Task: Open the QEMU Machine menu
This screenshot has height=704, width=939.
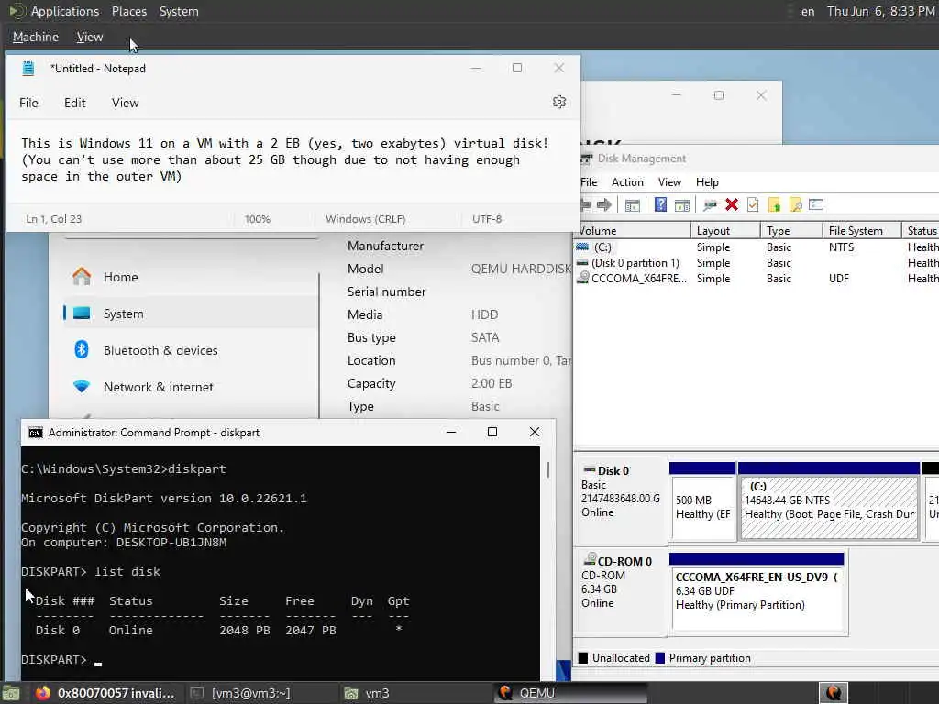Action: 36,37
